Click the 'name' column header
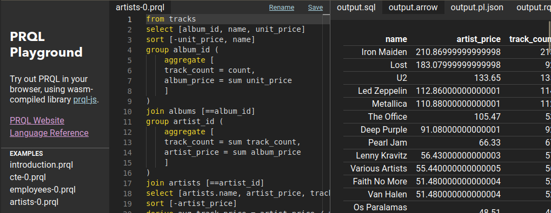Screen dimensions: 551x213 click(396, 39)
